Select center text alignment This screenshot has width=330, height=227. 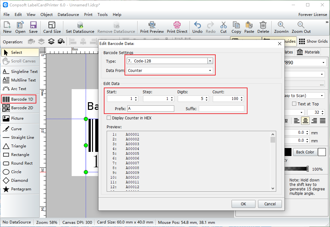(x=305, y=121)
